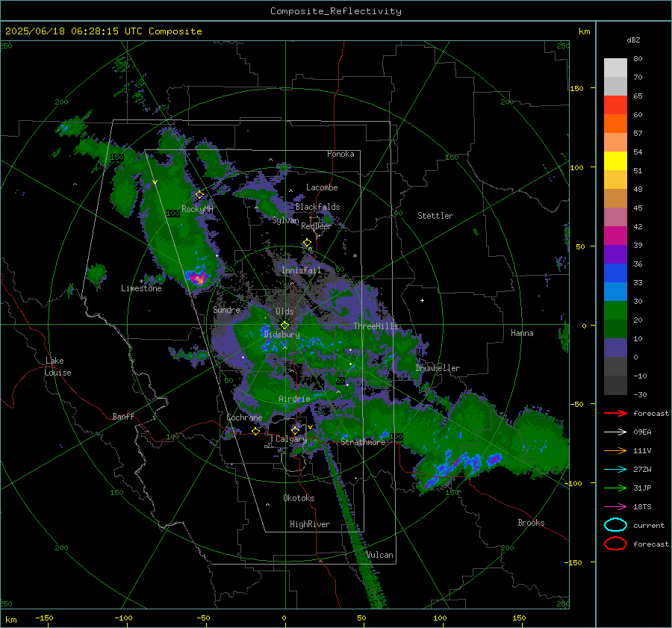Click the light gray top legend swatch
The width and height of the screenshot is (672, 628).
click(615, 68)
